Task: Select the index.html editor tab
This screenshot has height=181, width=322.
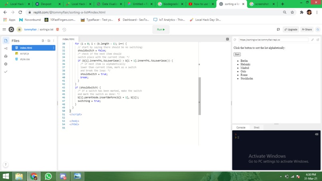Action: pos(68,39)
